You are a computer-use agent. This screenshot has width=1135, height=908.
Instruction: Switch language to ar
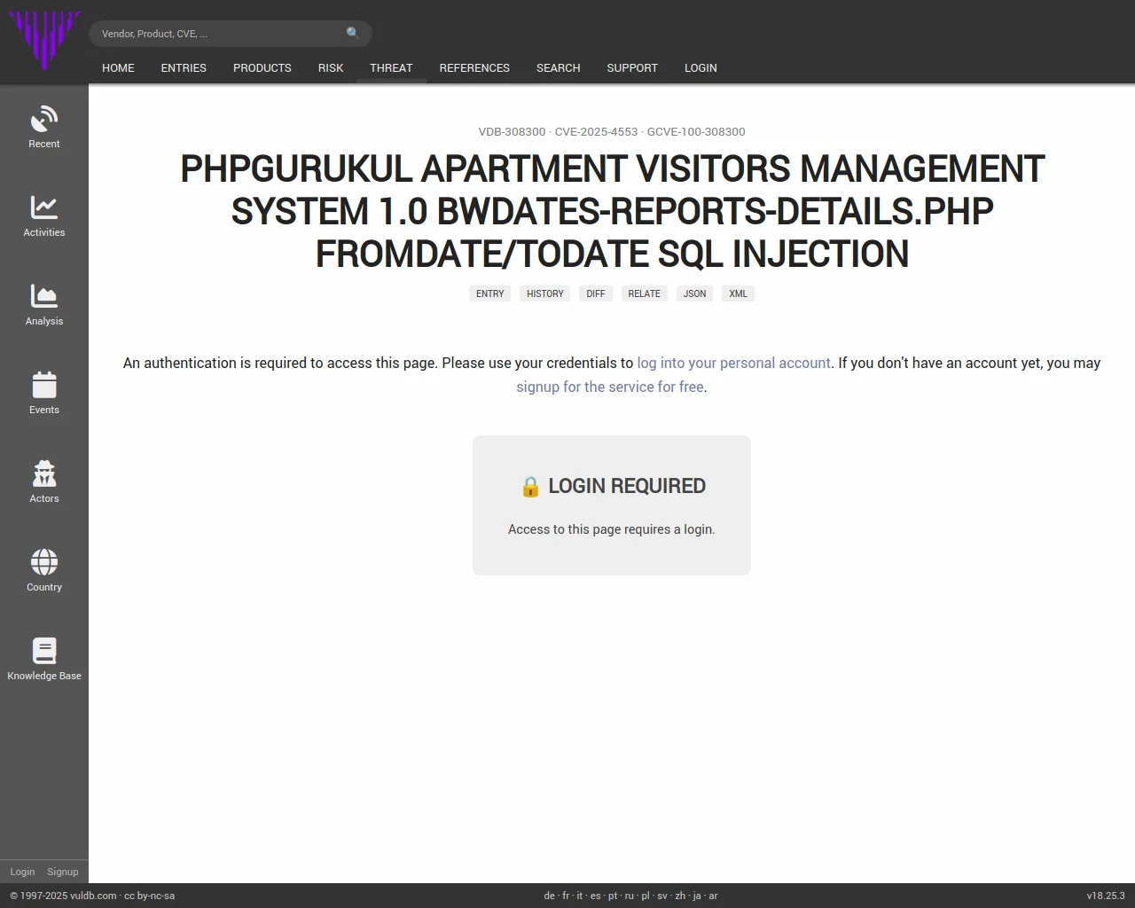713,896
